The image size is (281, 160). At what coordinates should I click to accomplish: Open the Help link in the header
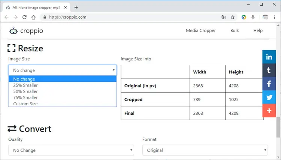click(x=258, y=31)
